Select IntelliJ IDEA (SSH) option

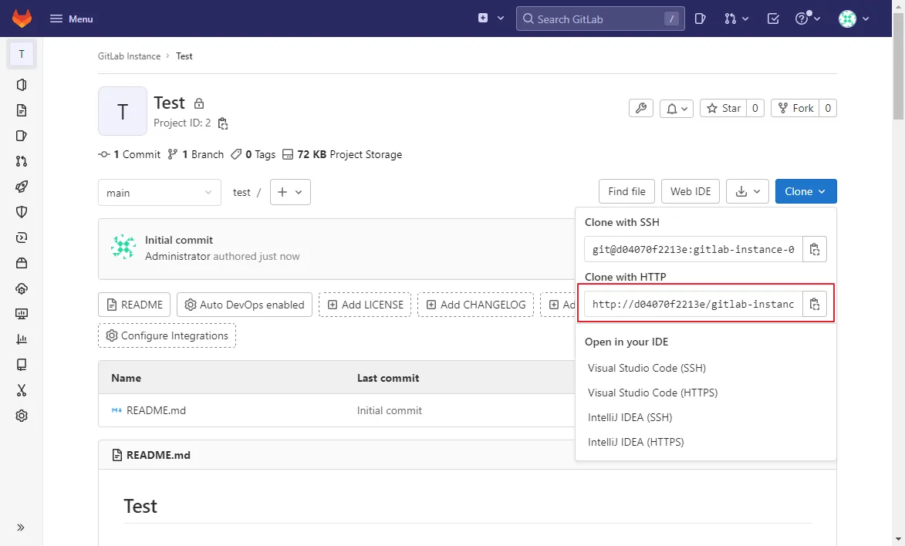[630, 417]
